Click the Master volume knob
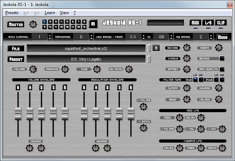This screenshot has width=235, height=161. click(x=33, y=24)
